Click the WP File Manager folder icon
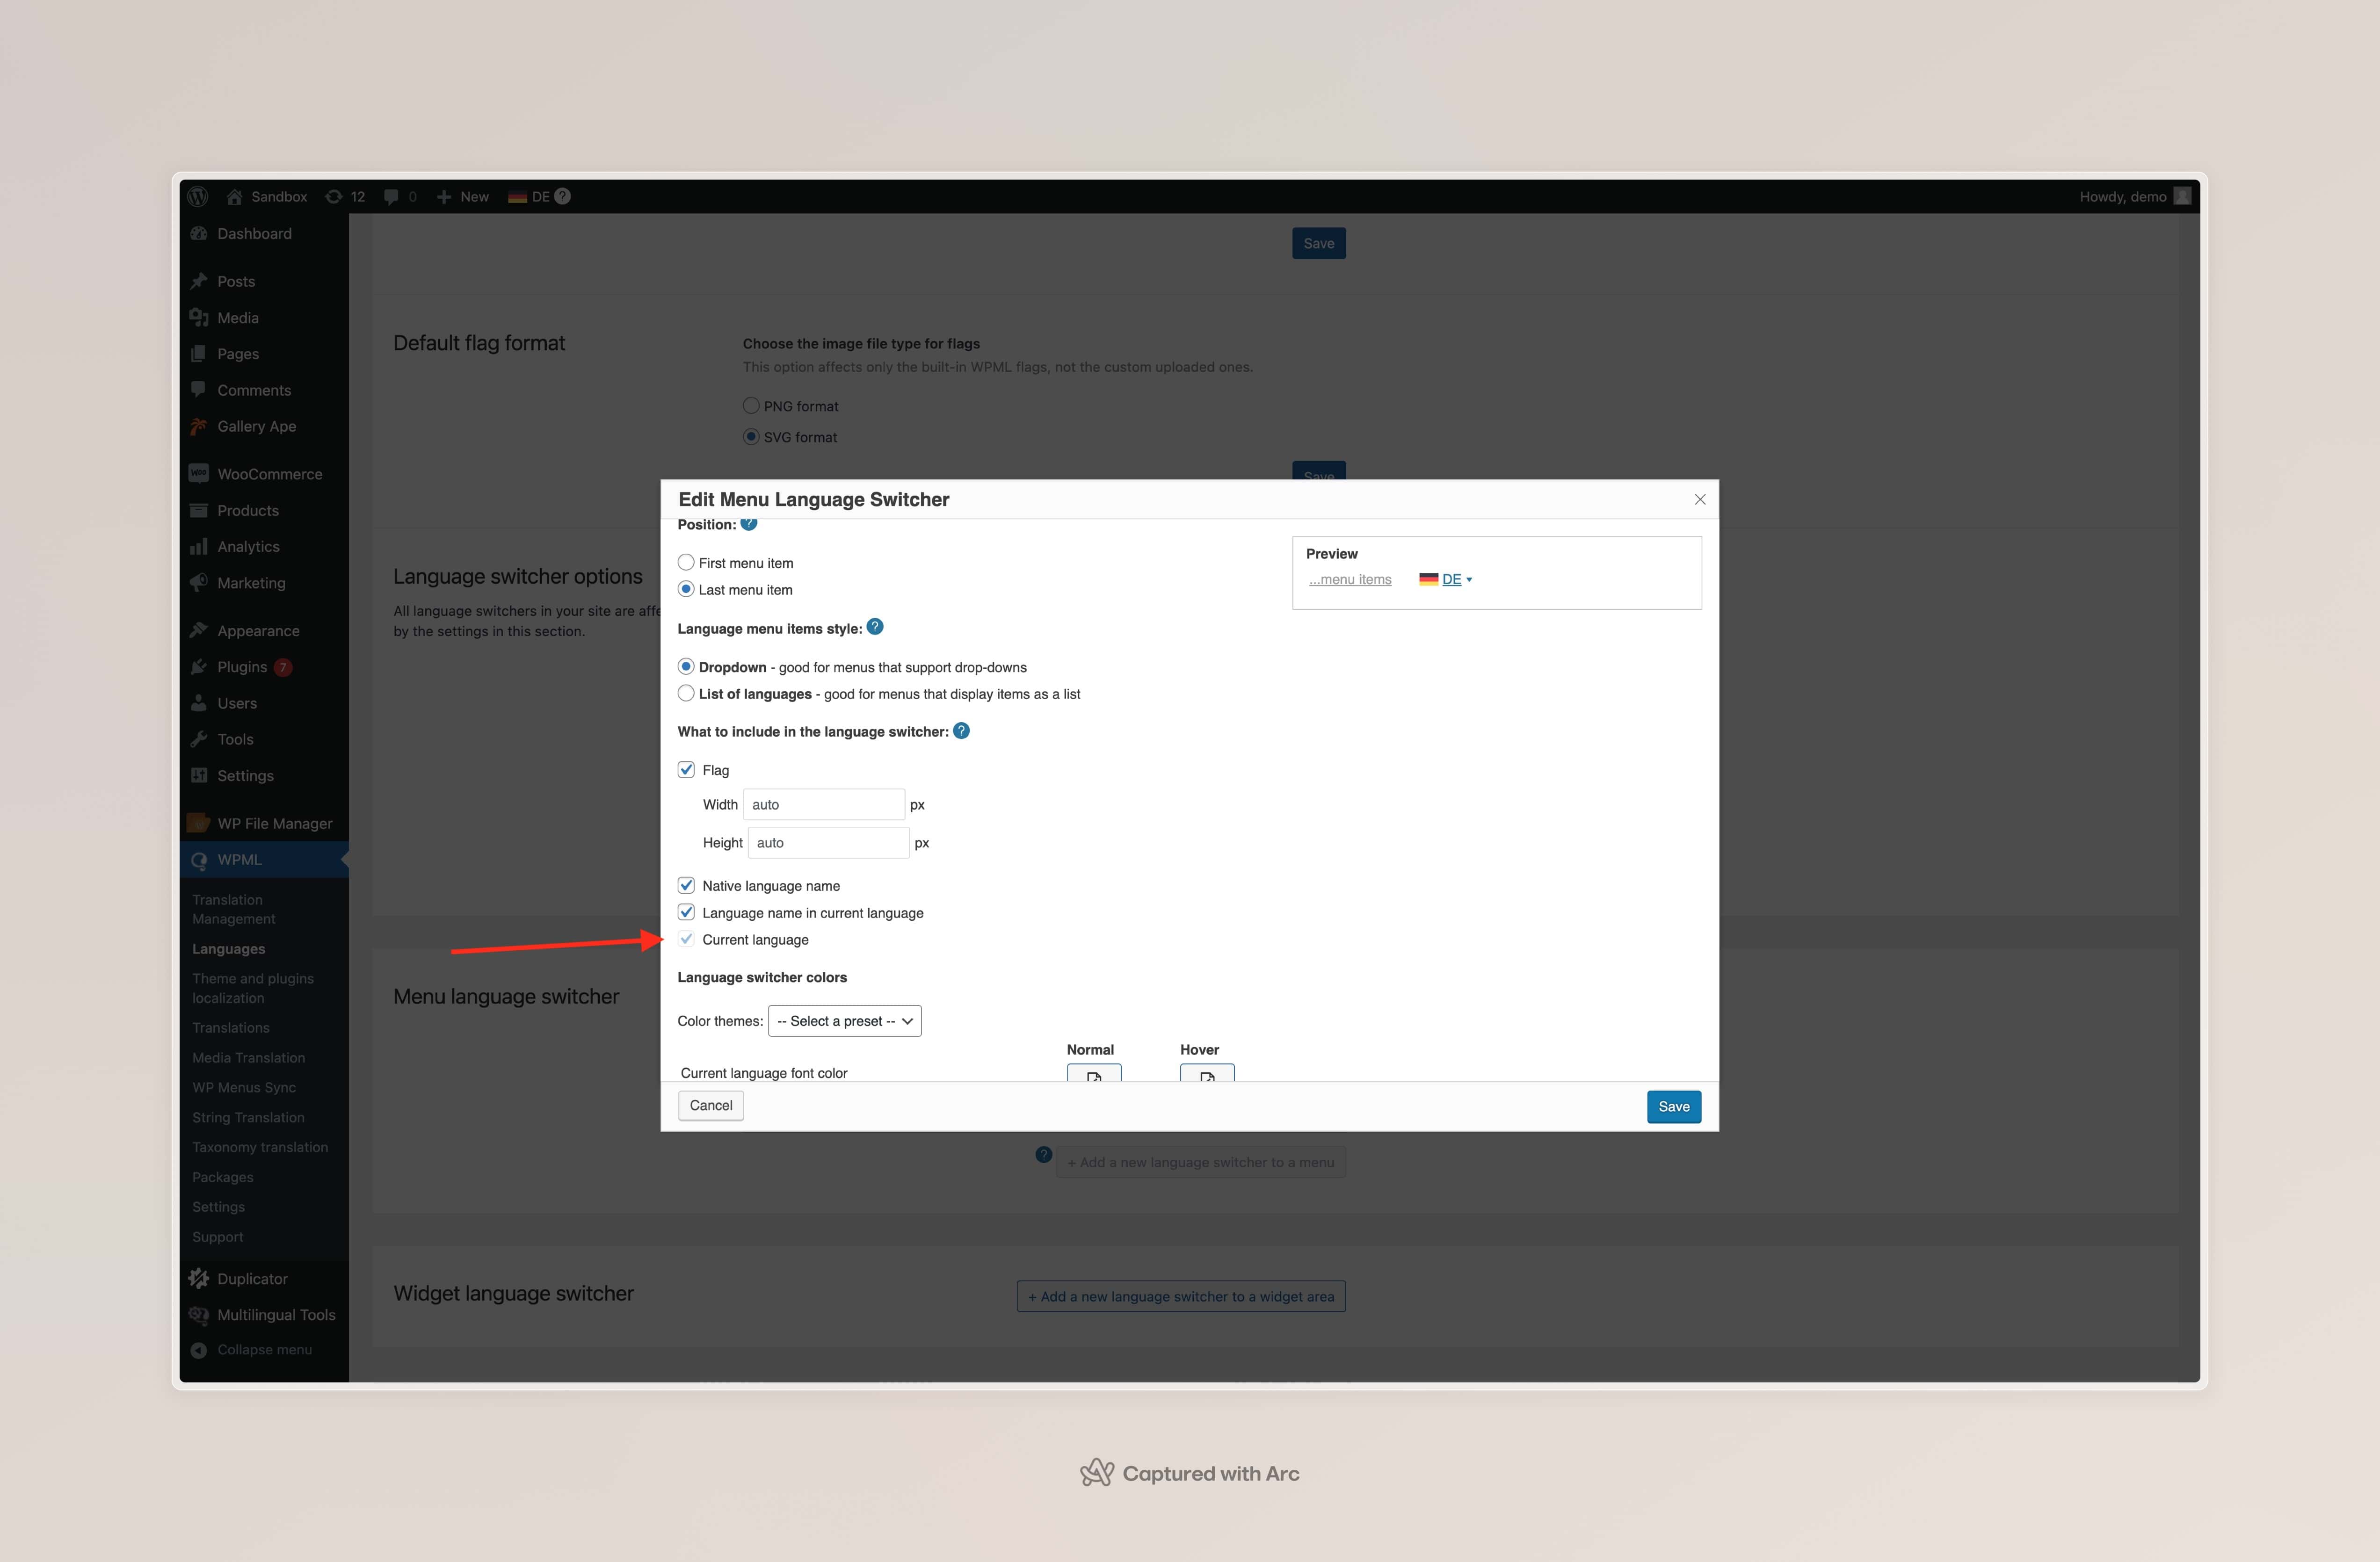 click(198, 823)
